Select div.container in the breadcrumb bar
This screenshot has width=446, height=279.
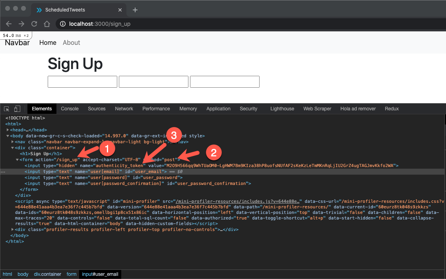[x=47, y=274]
